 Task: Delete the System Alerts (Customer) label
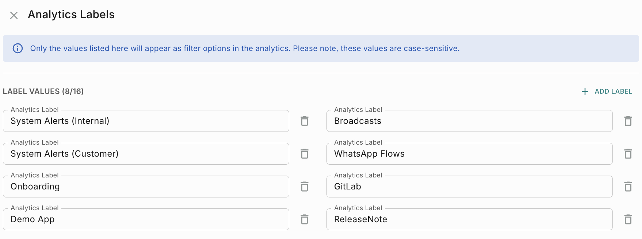point(305,154)
